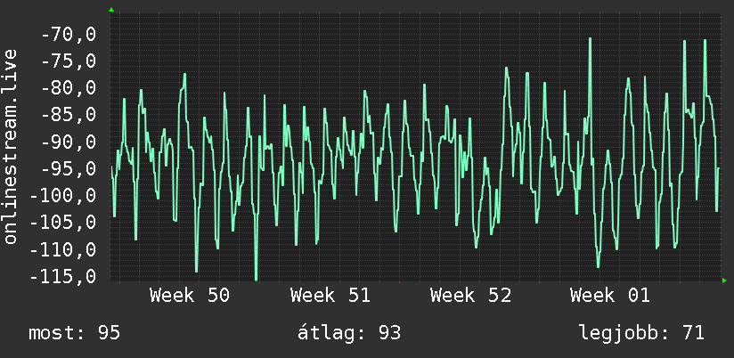Click the -90,0 y-axis label

coord(69,142)
